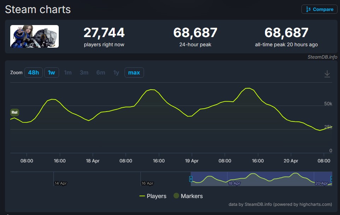The width and height of the screenshot is (340, 215).
Task: Click the Rel release marker on chart
Action: coord(15,113)
